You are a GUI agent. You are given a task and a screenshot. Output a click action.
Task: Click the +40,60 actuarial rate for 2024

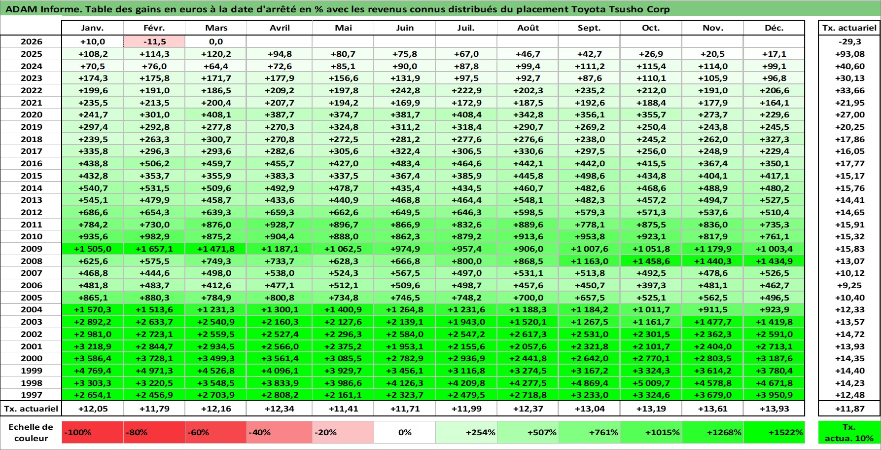point(849,66)
